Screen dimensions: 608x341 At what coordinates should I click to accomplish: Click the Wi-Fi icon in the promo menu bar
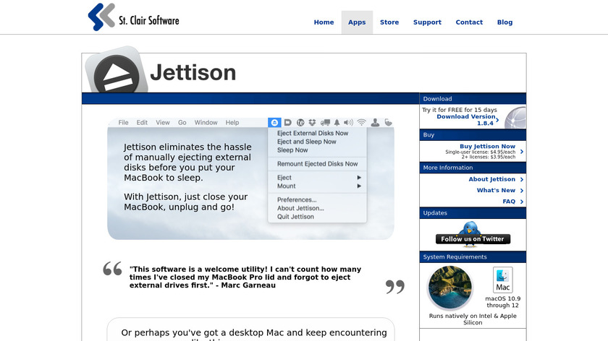tap(361, 123)
